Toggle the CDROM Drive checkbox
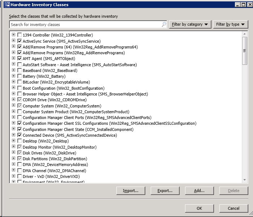Viewport: 253px width, 217px height. [20, 100]
